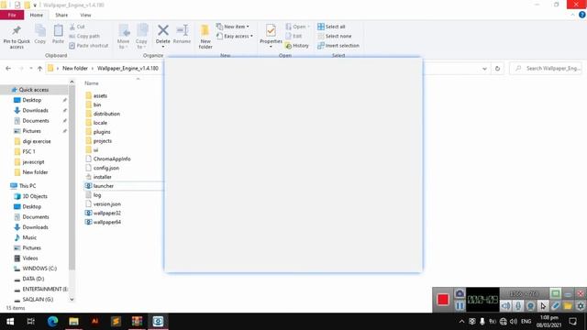587x330 pixels.
Task: Open recorder settings gear
Action: click(x=581, y=305)
